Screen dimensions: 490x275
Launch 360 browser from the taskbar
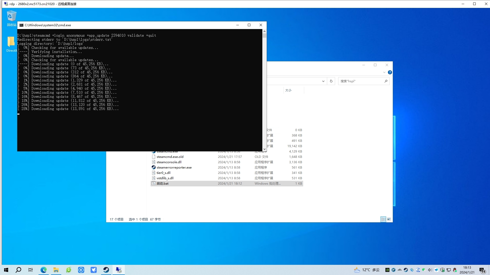pos(69,270)
